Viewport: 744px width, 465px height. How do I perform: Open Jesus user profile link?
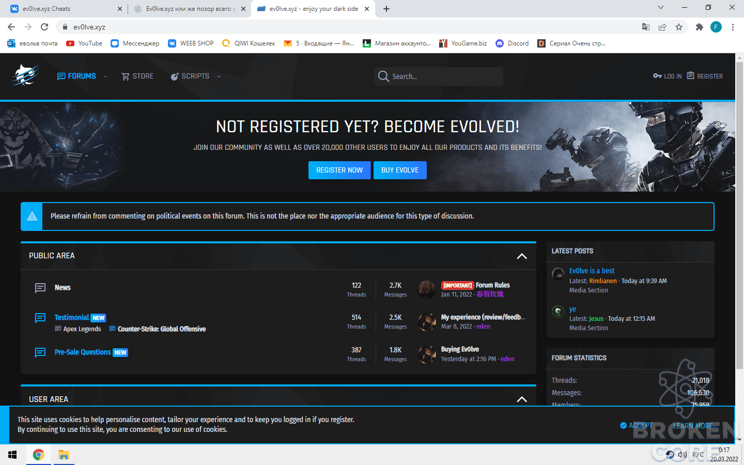(596, 319)
